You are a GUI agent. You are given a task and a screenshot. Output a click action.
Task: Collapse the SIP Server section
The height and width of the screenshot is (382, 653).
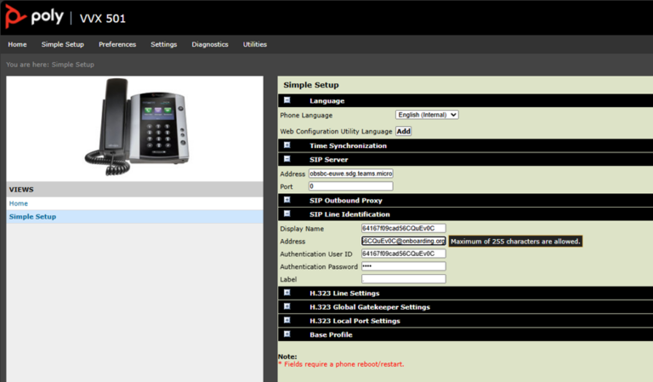(287, 159)
